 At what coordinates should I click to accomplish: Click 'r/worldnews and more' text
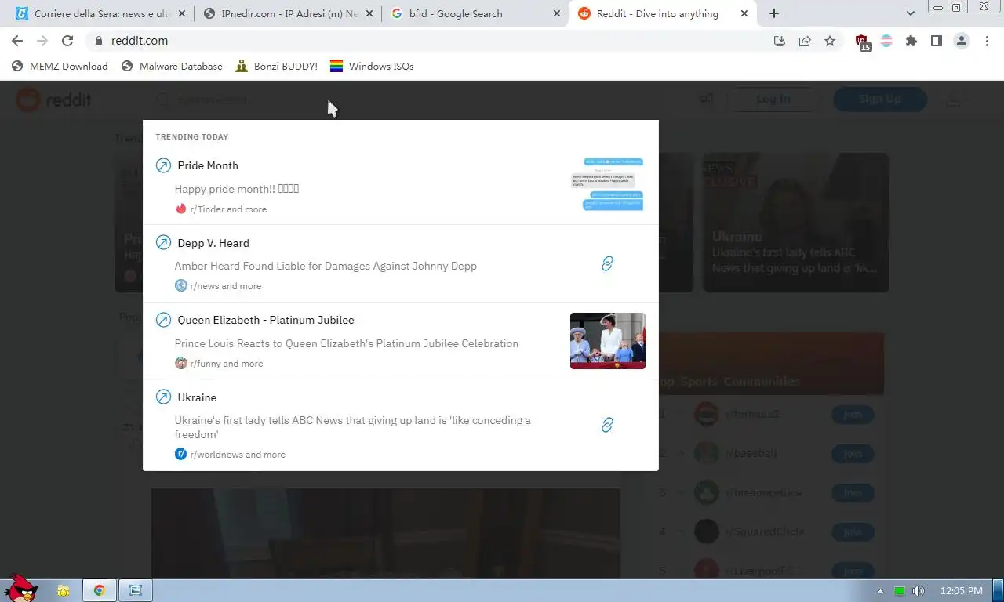click(238, 455)
